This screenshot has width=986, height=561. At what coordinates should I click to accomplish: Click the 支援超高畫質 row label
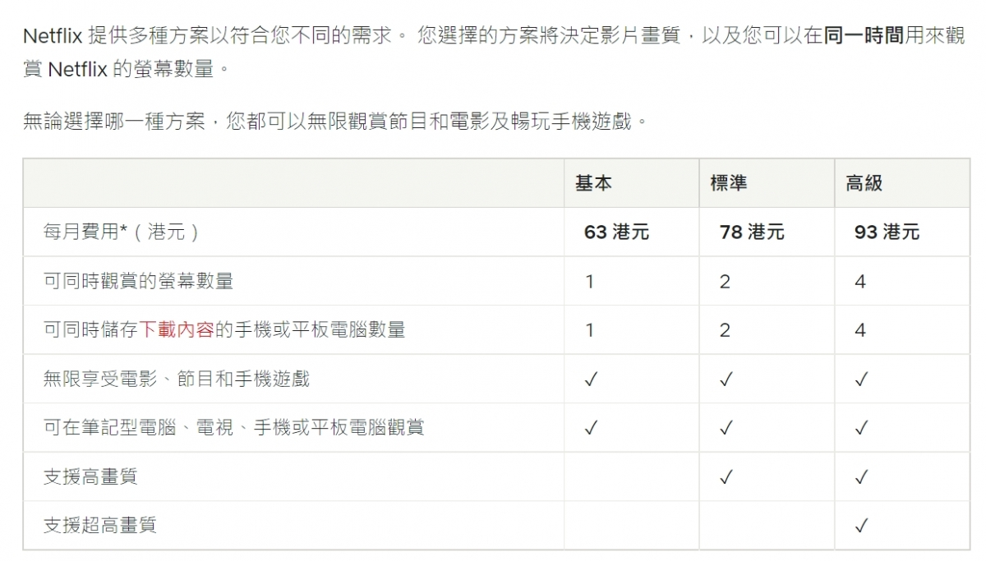tap(99, 525)
